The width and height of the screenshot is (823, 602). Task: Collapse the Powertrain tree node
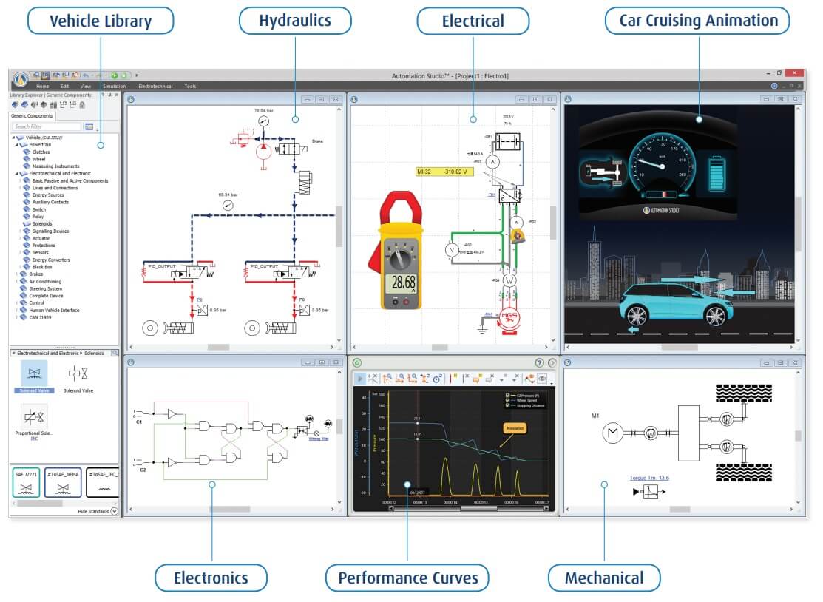coord(17,145)
